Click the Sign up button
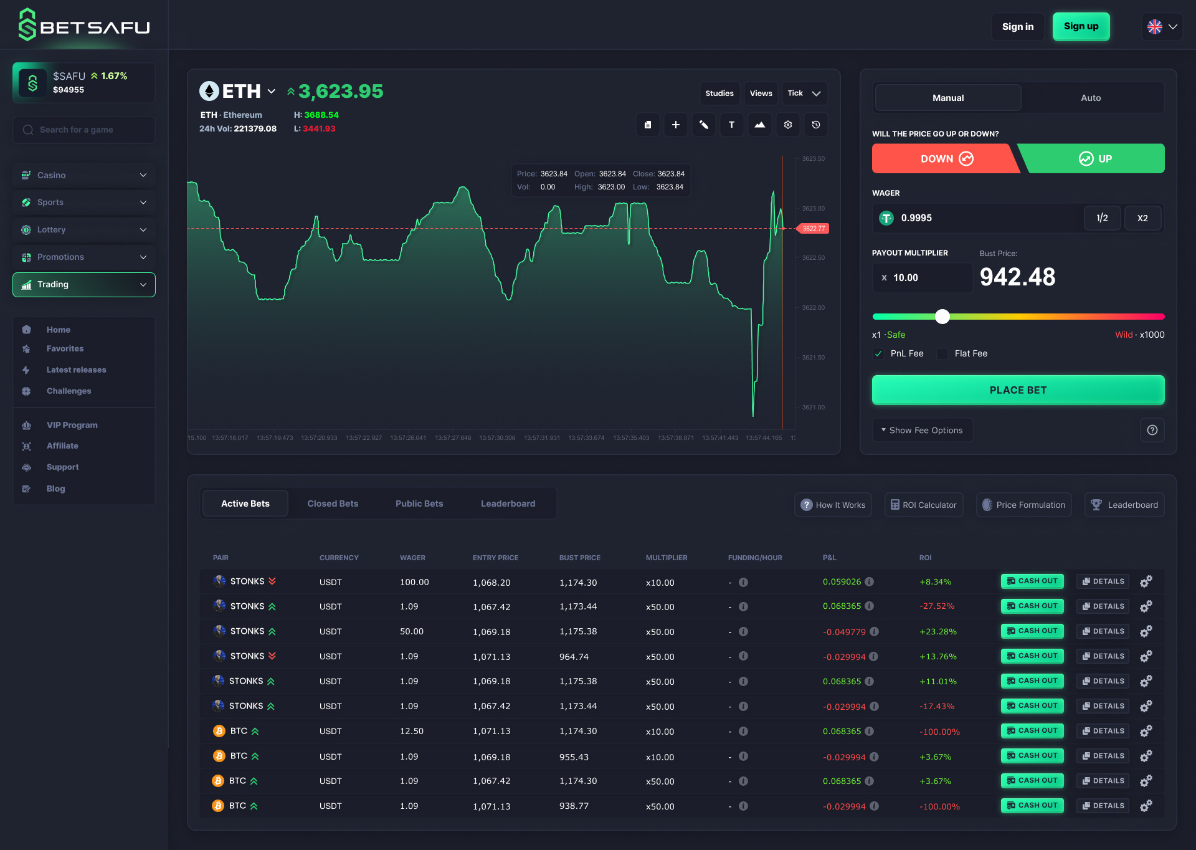 pyautogui.click(x=1081, y=26)
